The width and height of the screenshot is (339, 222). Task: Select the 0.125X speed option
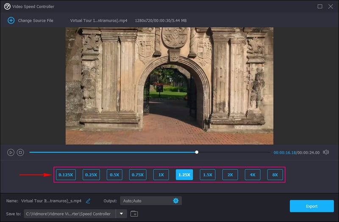pos(66,174)
